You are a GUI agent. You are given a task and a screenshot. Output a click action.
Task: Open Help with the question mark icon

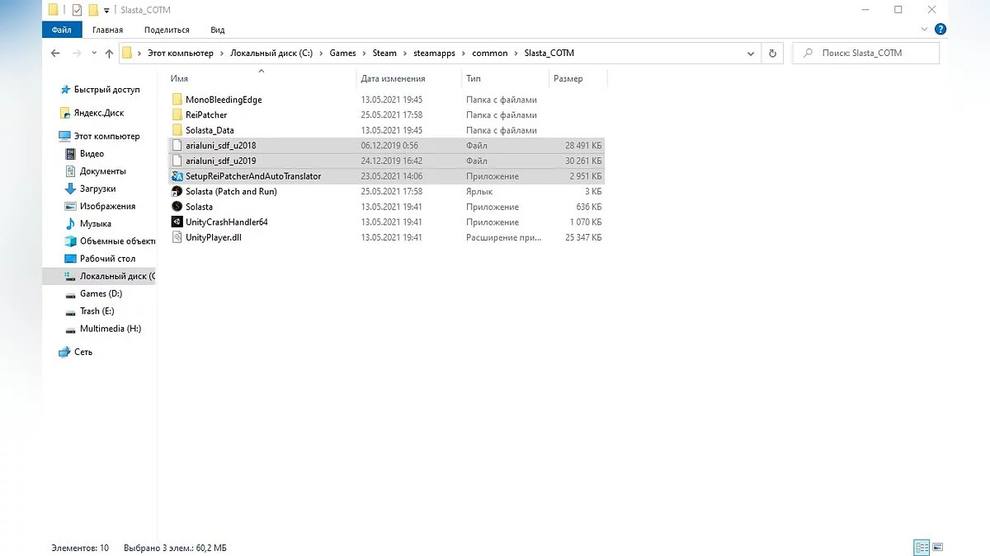940,30
